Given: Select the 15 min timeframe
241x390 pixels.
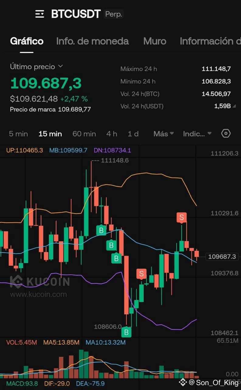Looking at the screenshot, I should point(50,134).
